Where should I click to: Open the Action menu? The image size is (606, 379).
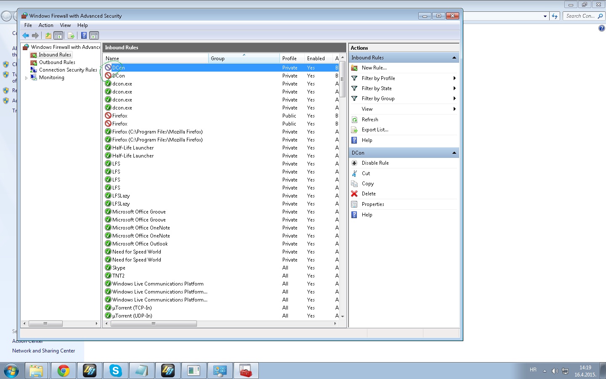[x=46, y=25]
